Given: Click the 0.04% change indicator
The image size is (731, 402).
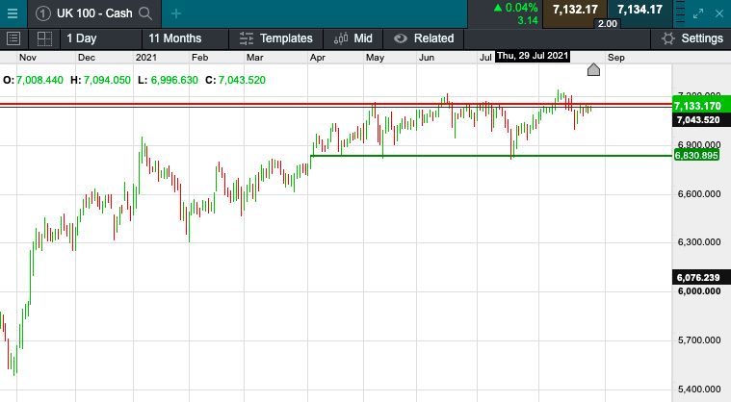Looking at the screenshot, I should coord(515,8).
